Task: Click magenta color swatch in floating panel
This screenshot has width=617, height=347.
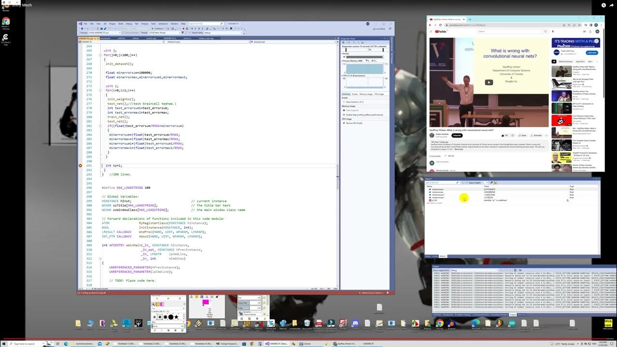Action: pyautogui.click(x=205, y=302)
